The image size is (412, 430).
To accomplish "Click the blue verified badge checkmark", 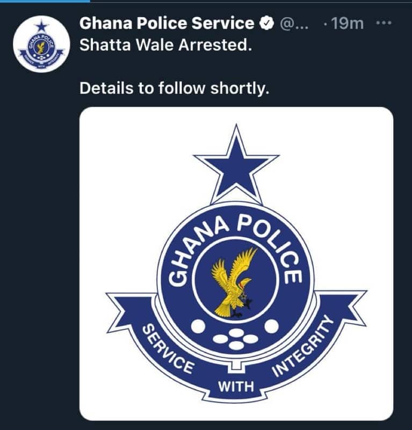I will [x=266, y=23].
